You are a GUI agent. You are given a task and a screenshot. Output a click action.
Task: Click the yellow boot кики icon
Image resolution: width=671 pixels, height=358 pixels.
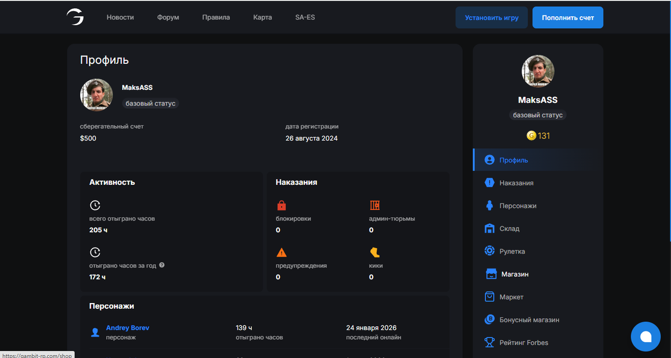coord(374,252)
